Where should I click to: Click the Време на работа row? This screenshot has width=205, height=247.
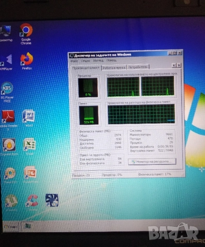[151, 147]
